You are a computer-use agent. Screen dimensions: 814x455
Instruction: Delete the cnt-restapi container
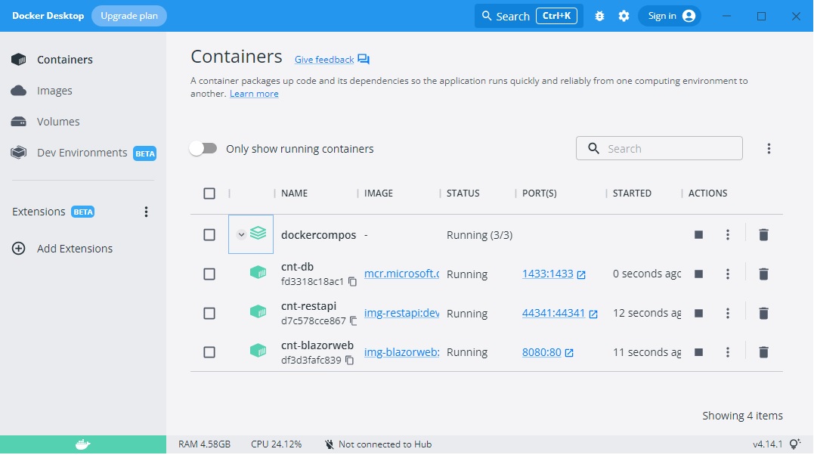(763, 313)
